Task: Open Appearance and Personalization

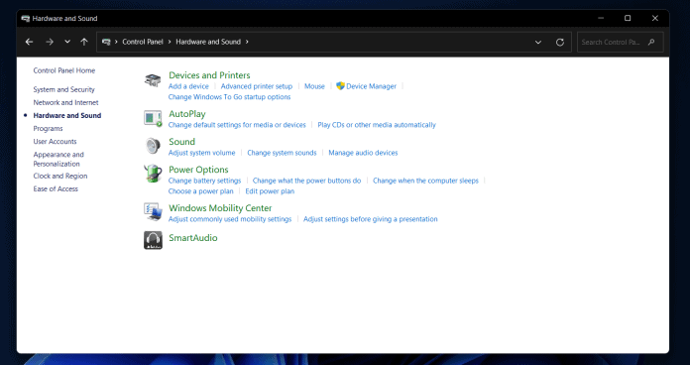Action: (x=58, y=159)
